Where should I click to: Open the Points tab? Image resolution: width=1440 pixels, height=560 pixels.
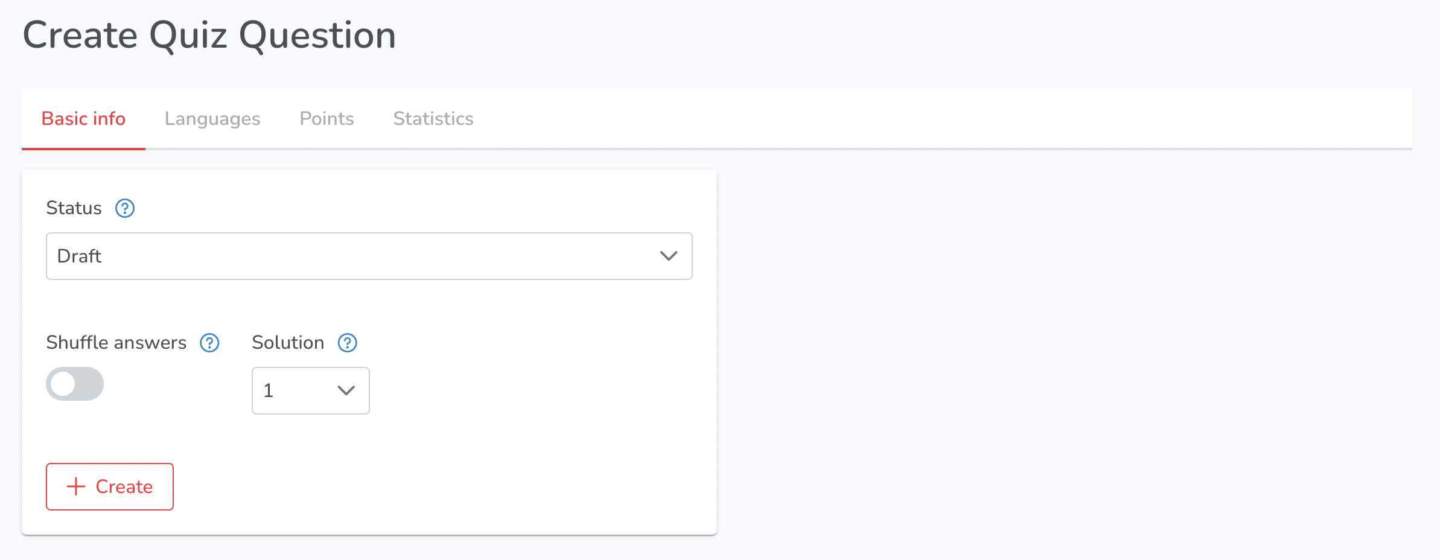[327, 118]
